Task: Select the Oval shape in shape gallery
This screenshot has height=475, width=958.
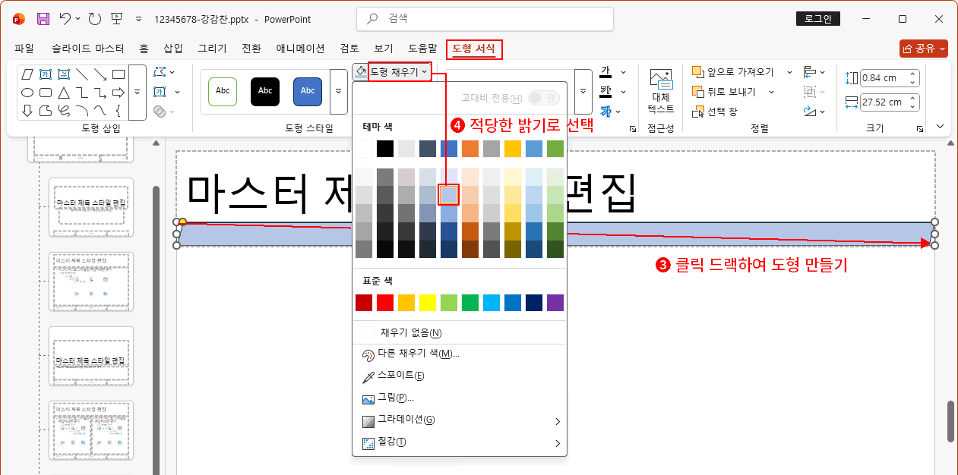Action: coord(27,93)
